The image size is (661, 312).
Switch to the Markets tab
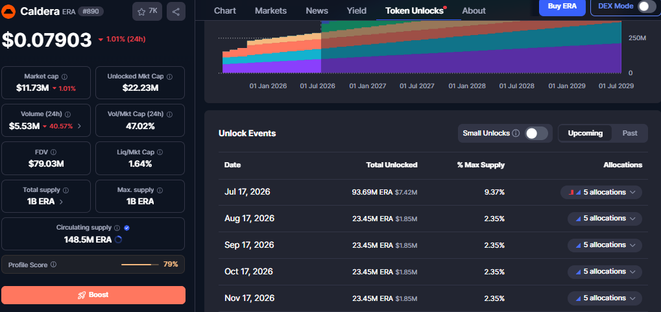pos(270,10)
